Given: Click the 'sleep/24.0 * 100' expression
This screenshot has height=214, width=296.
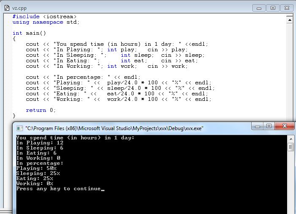Looking at the screenshot, I should [134, 88].
